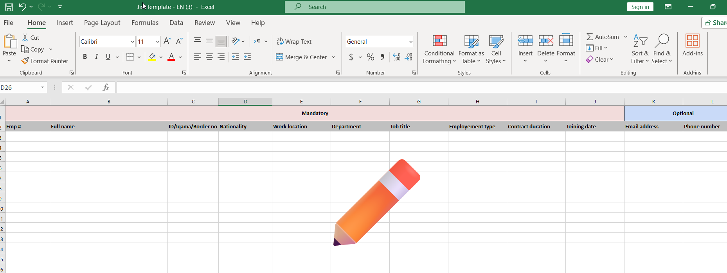
Task: Click the Merge & Center icon
Action: click(x=279, y=57)
